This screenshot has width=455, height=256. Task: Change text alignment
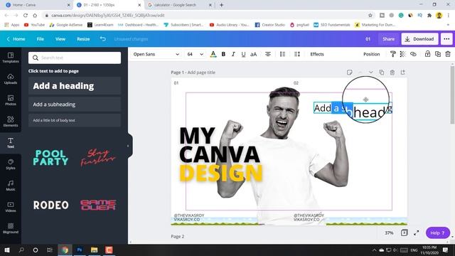268,54
